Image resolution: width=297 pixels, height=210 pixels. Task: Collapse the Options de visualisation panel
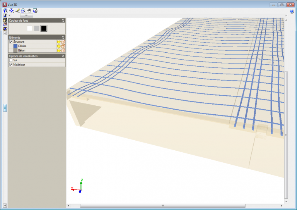point(63,56)
